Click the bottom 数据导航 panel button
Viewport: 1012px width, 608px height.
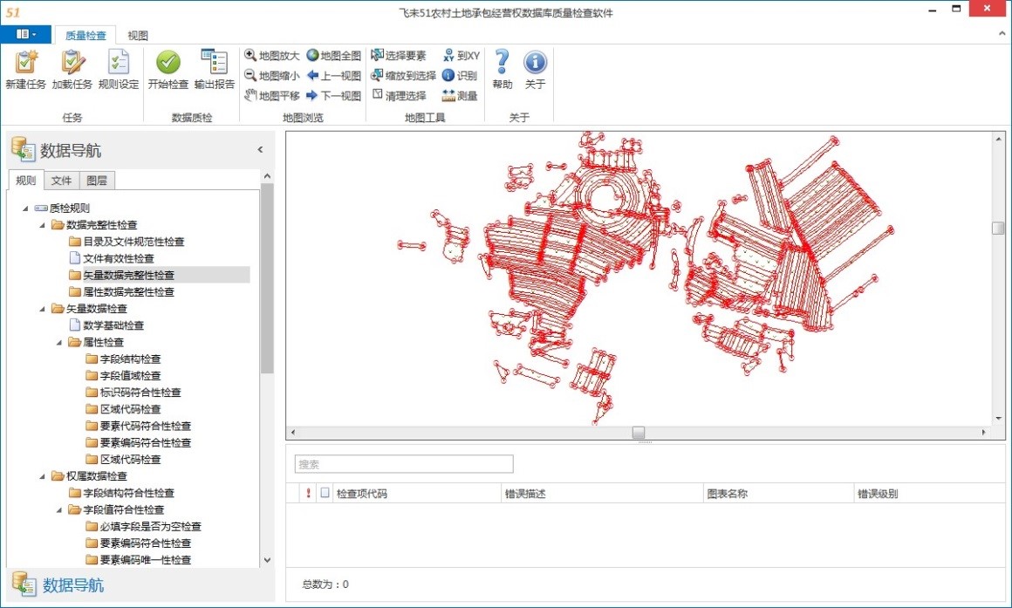[140, 585]
